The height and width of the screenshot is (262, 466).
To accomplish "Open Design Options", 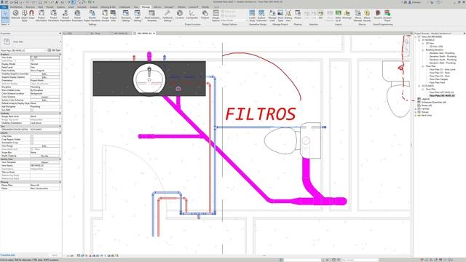I will coord(216,15).
